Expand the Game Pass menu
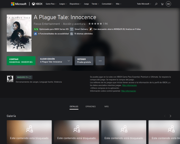 (51, 4)
